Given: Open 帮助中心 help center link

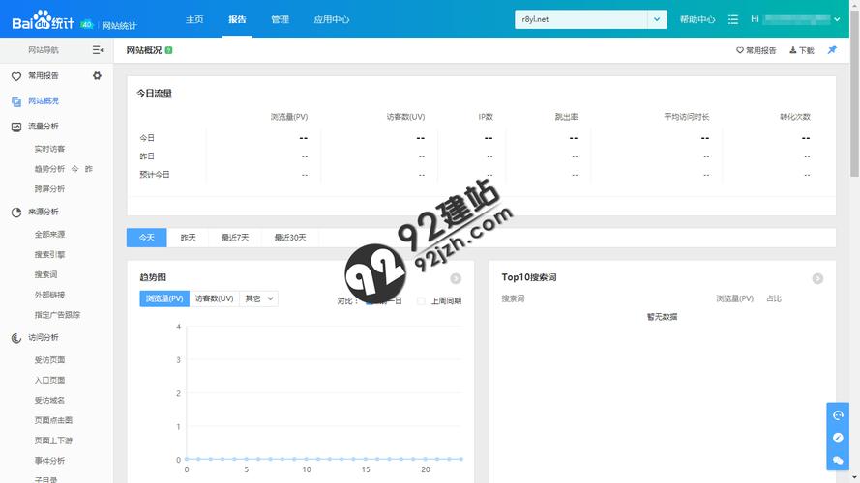Looking at the screenshot, I should tap(697, 19).
